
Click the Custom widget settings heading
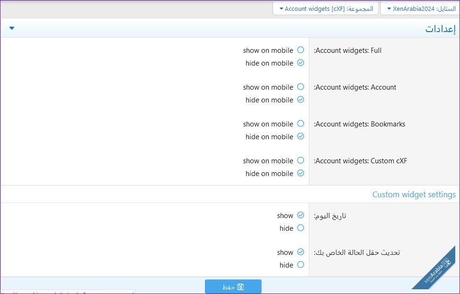[414, 194]
